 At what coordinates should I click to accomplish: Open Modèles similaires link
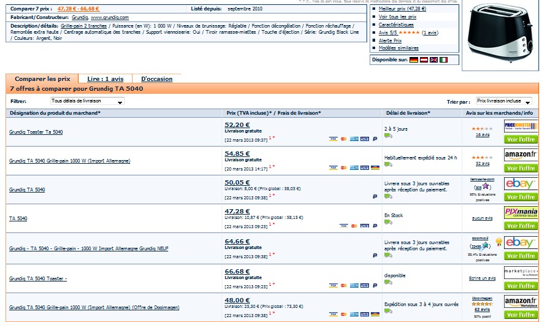398,48
